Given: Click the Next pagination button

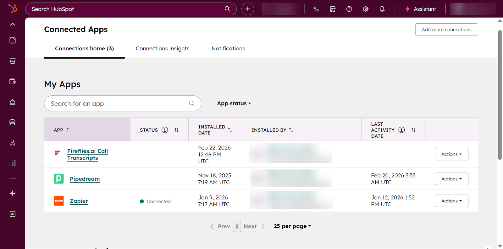Looking at the screenshot, I should tap(254, 226).
